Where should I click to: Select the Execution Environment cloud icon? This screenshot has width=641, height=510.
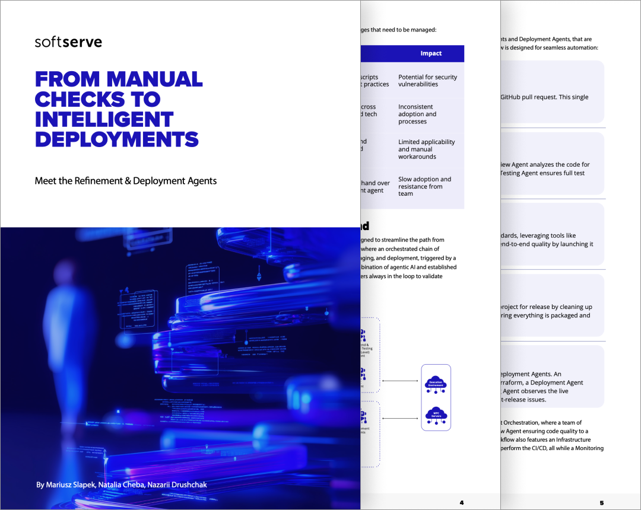tap(437, 382)
